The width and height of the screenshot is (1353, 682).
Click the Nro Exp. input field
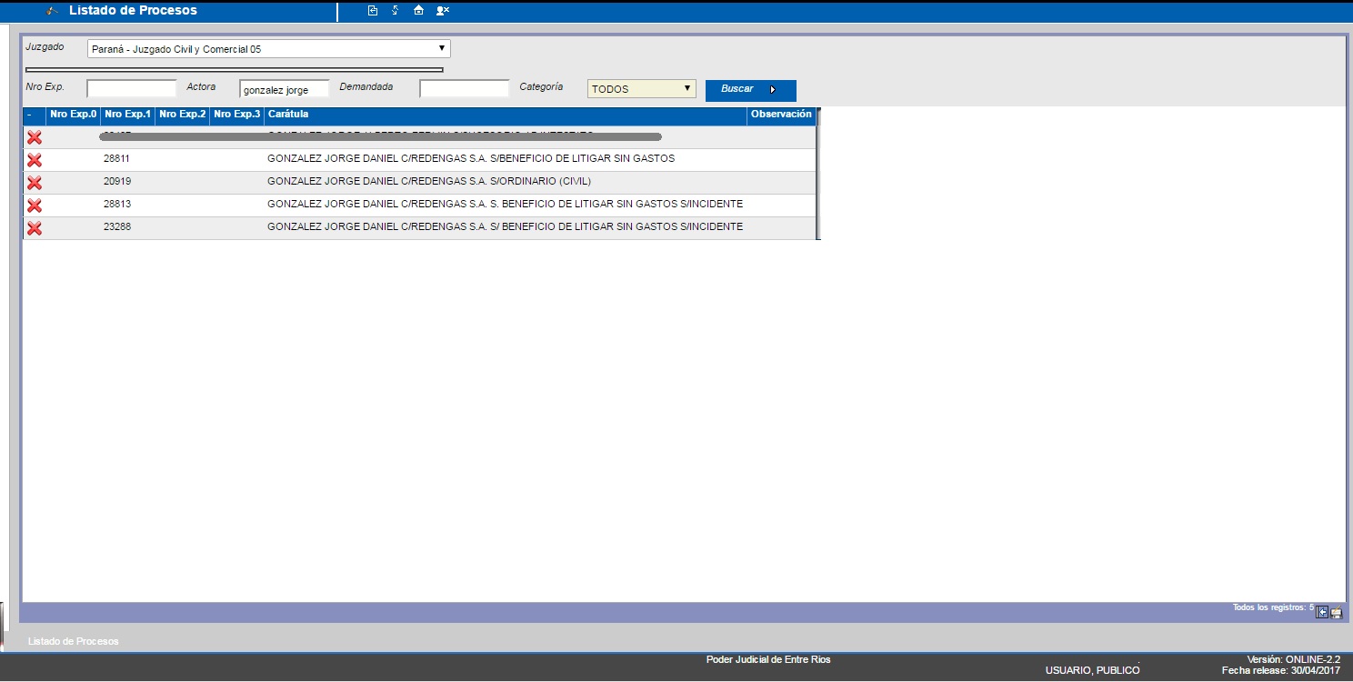pos(131,88)
